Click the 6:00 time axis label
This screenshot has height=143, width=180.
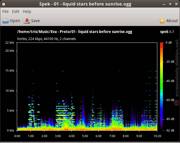tap(98, 136)
